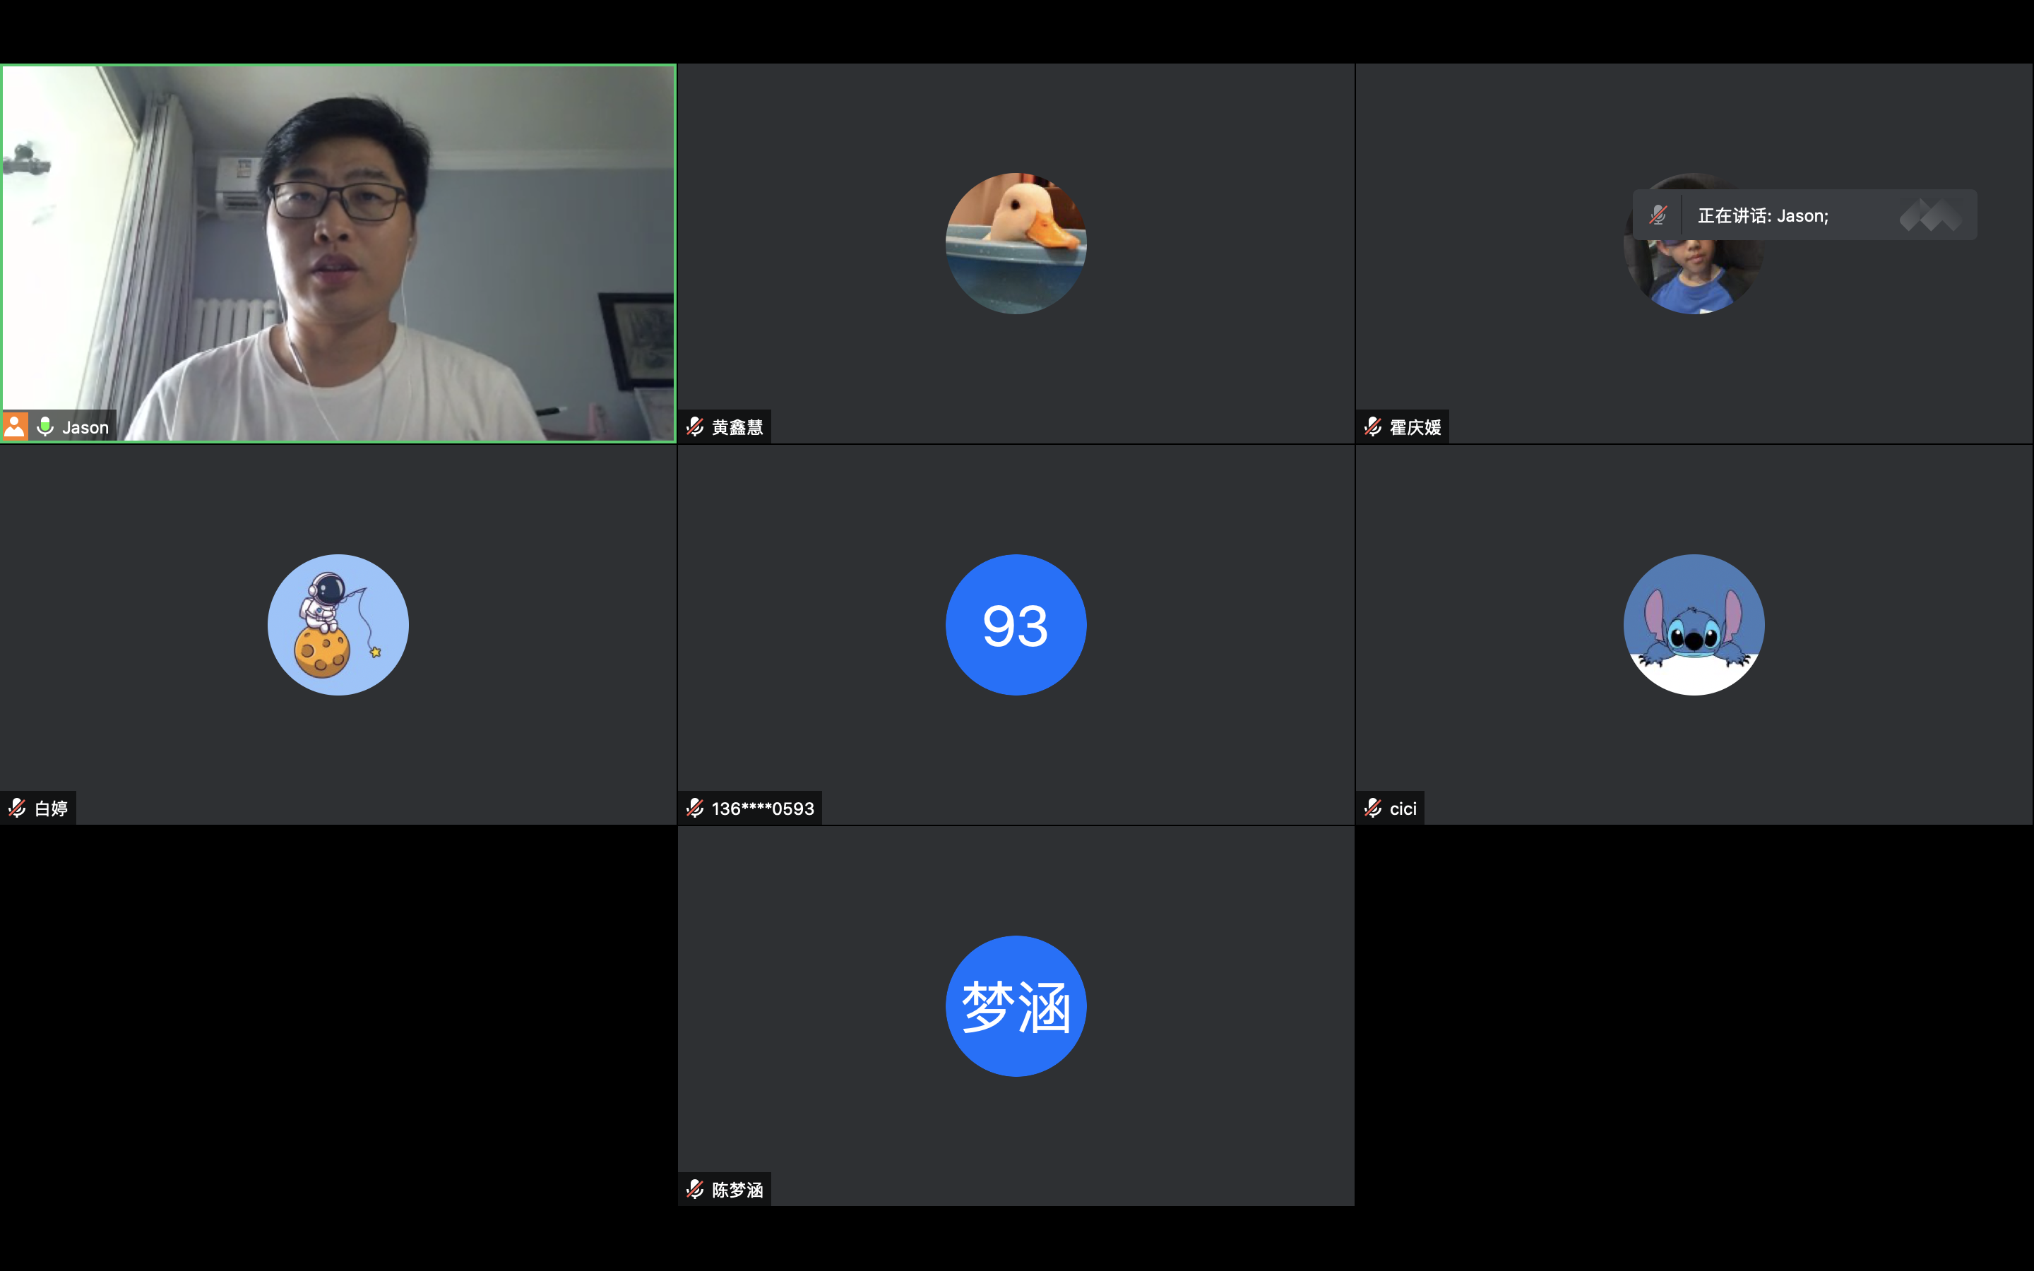The image size is (2034, 1271).
Task: Click muted mic icon next to 陈梦涵
Action: pos(695,1190)
